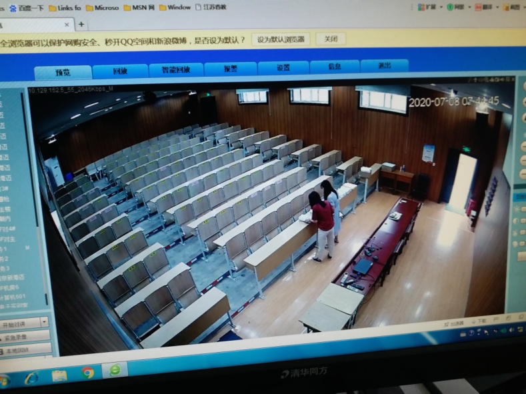The height and width of the screenshot is (394, 526).
Task: Select the 务1 camera entry
Action: pyautogui.click(x=4, y=249)
